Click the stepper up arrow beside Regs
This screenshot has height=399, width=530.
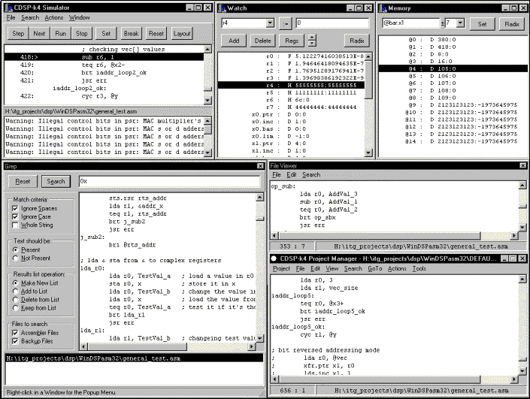pyautogui.click(x=312, y=38)
